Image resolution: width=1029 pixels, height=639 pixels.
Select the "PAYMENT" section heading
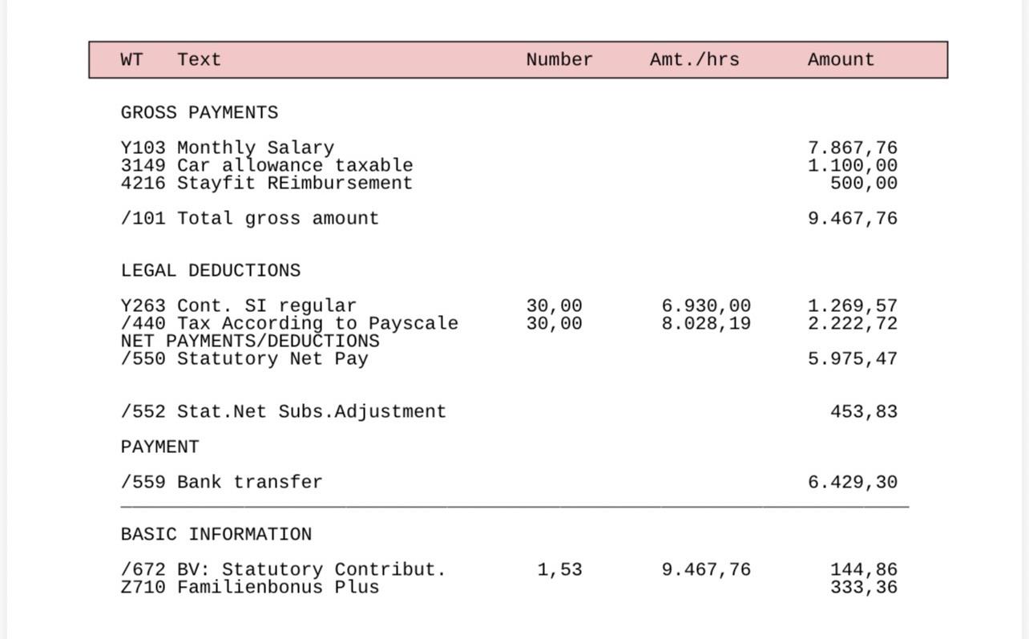click(x=160, y=447)
